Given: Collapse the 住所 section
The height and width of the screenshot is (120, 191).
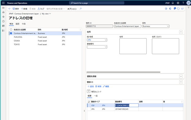Looking at the screenshot, I should point(181,32).
